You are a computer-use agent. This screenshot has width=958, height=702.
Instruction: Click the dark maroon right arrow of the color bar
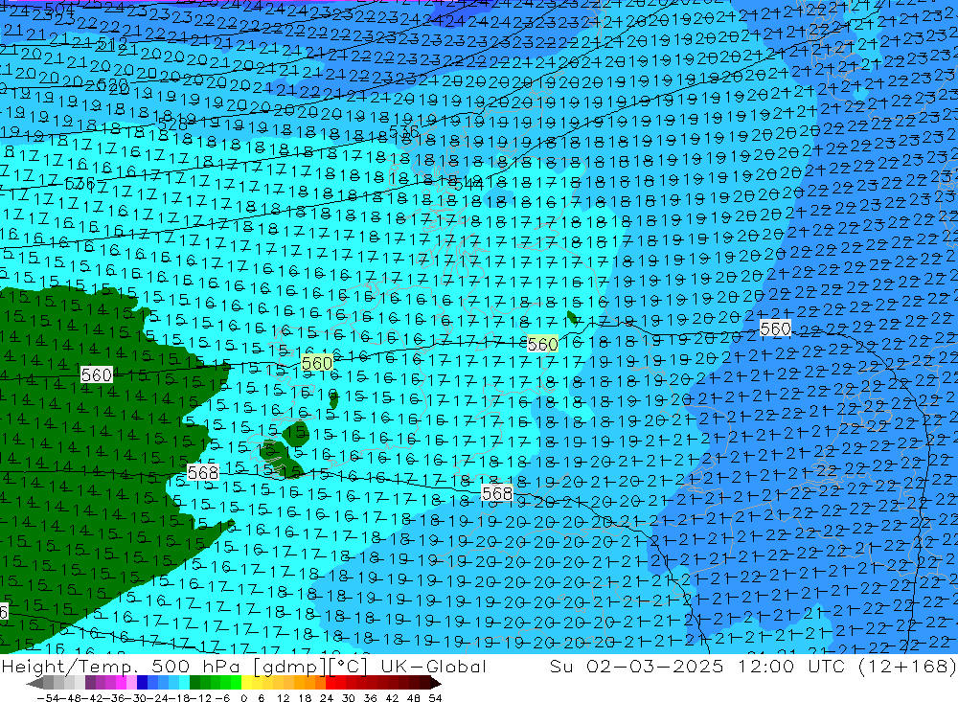tap(436, 683)
